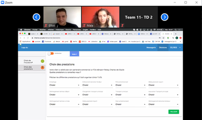
Task: Reload the page in the shared Chrome browser
Action: point(28,38)
